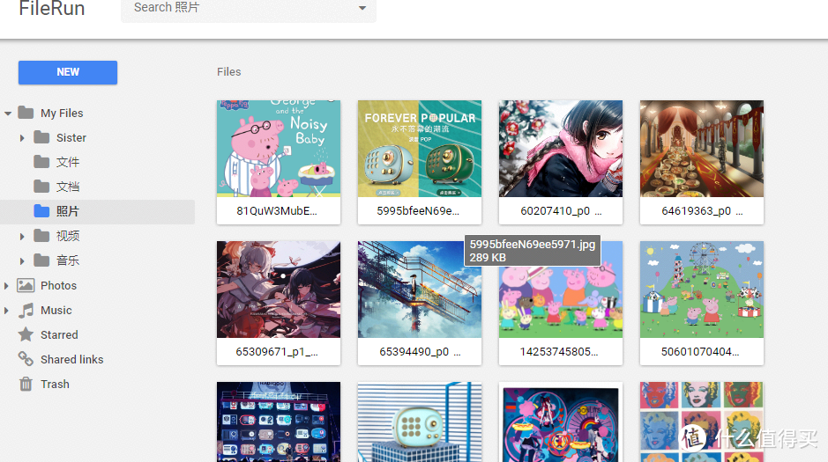Open the 音乐 folder label
828x462 pixels.
[x=68, y=260]
